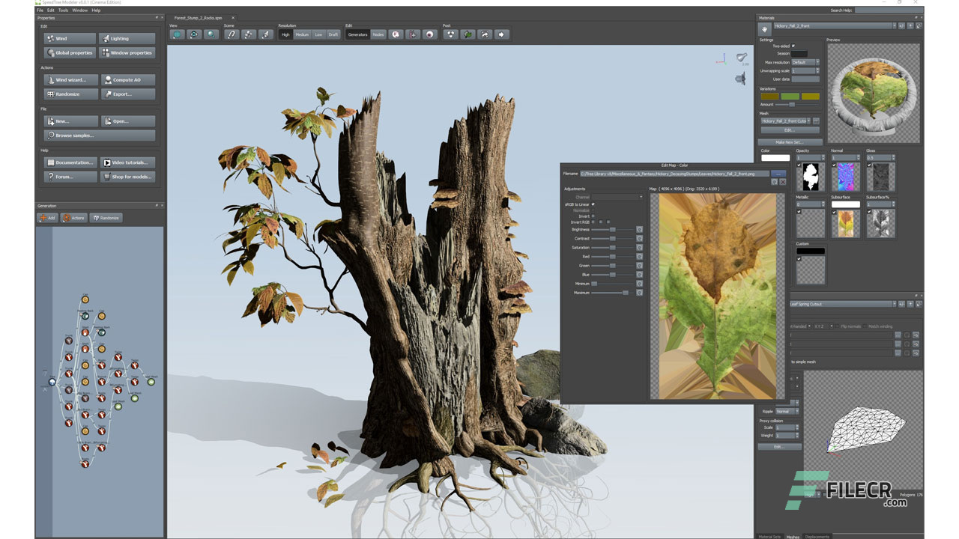Viewport: 959px width, 539px height.
Task: Toggle the Two-sided material checkbox
Action: coord(793,46)
